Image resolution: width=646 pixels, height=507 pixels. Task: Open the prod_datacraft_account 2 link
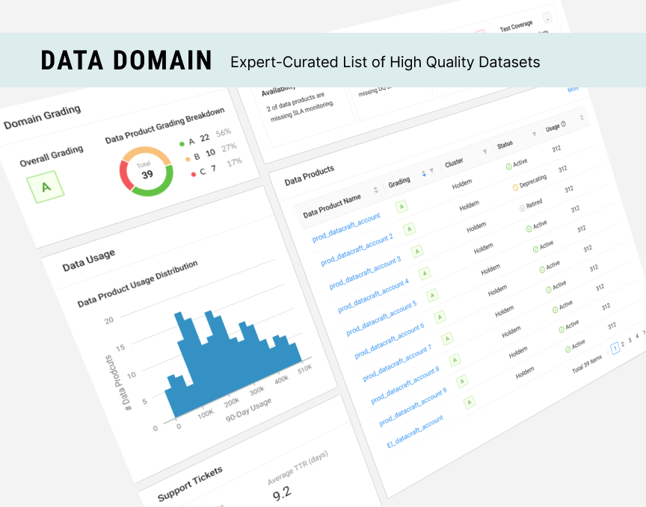357,249
